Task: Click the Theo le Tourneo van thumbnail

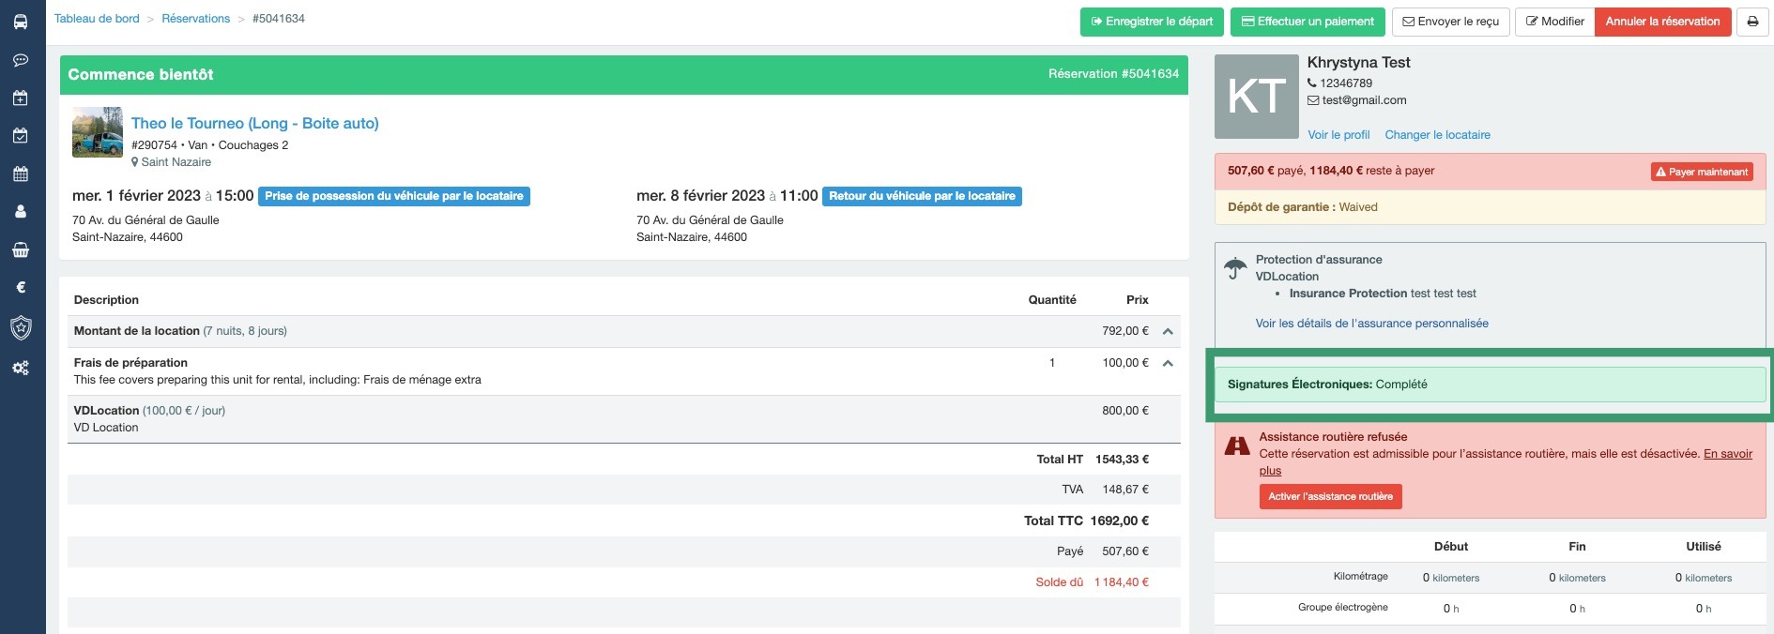Action: [98, 132]
